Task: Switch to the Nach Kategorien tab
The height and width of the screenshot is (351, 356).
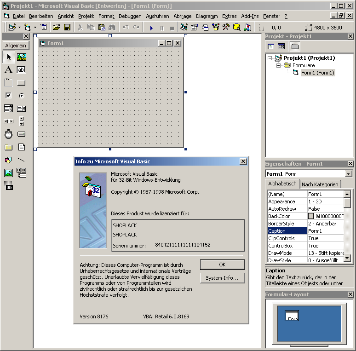Action: pos(320,184)
